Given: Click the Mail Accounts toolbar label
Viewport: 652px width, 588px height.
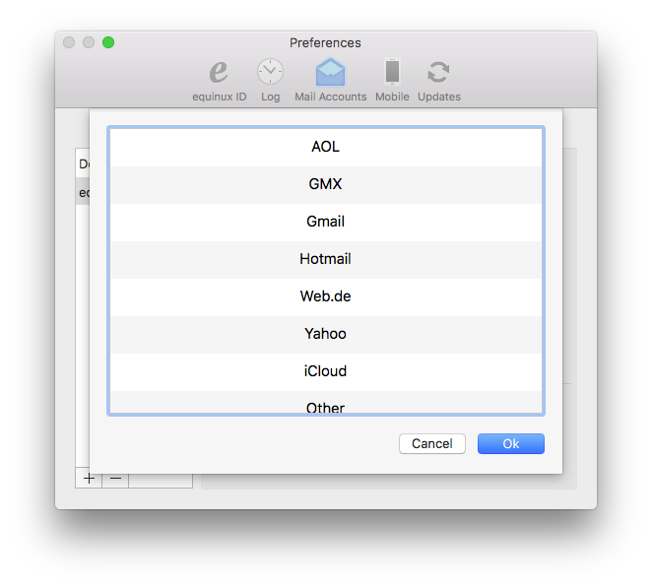Looking at the screenshot, I should (331, 97).
